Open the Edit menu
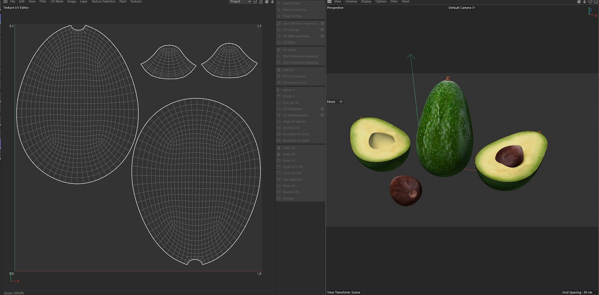 pos(22,2)
